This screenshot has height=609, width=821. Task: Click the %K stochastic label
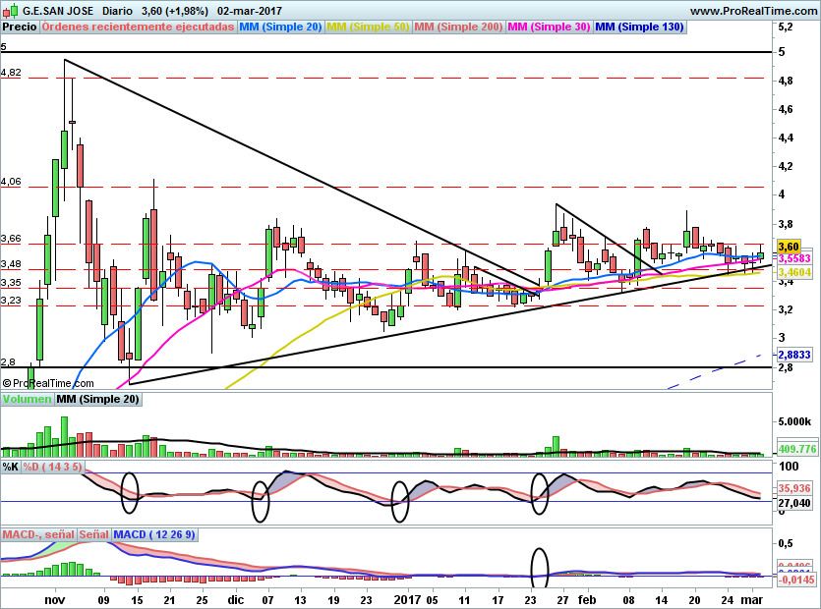tap(11, 467)
